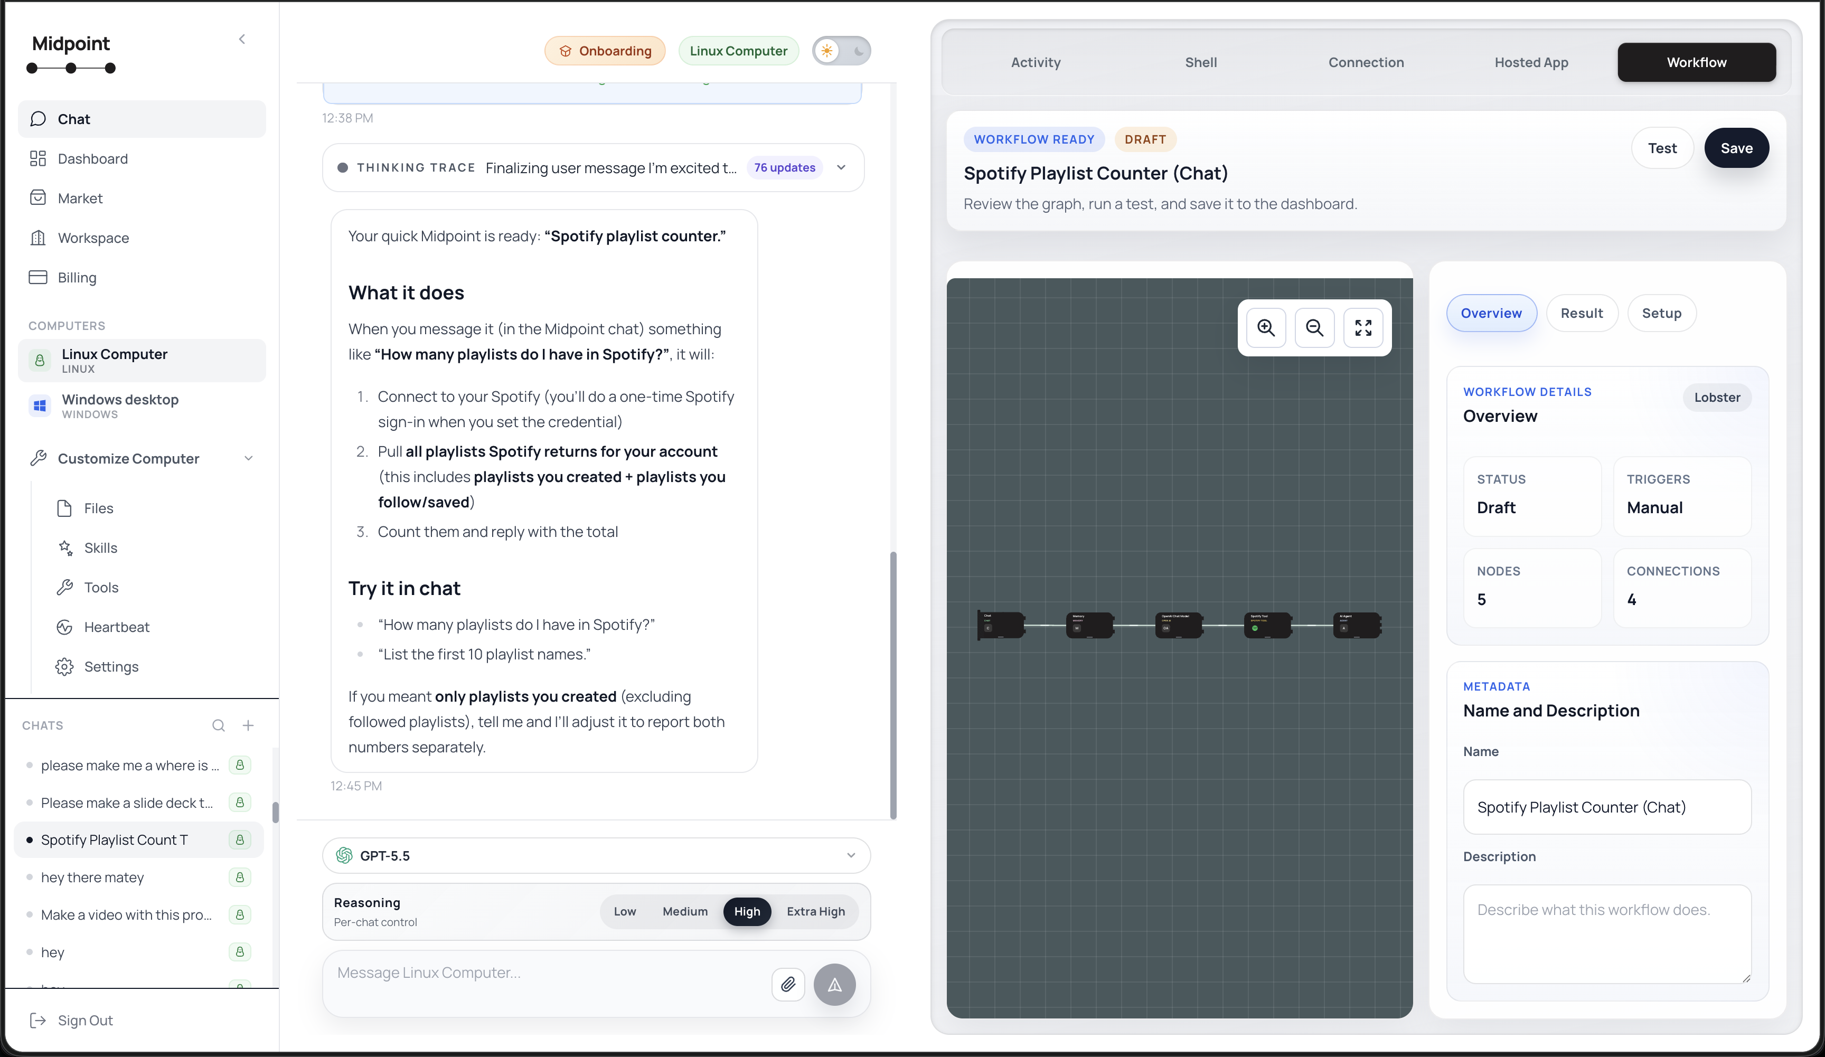Click the chat message scrollbar
The width and height of the screenshot is (1825, 1057).
point(893,685)
